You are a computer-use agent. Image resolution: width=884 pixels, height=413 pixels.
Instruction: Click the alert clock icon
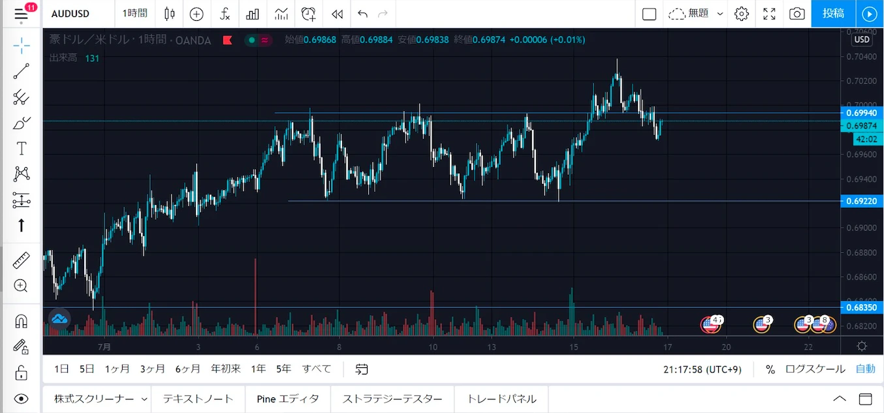click(x=309, y=14)
